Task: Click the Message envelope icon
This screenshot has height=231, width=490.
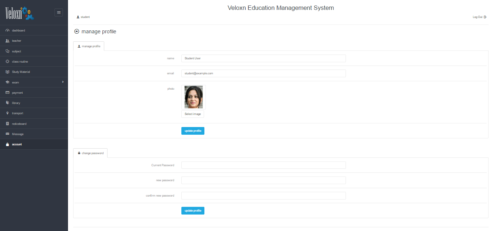Action: tap(7, 134)
